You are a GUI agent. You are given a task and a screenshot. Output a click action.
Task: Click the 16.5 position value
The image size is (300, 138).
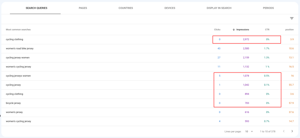pyautogui.click(x=292, y=67)
